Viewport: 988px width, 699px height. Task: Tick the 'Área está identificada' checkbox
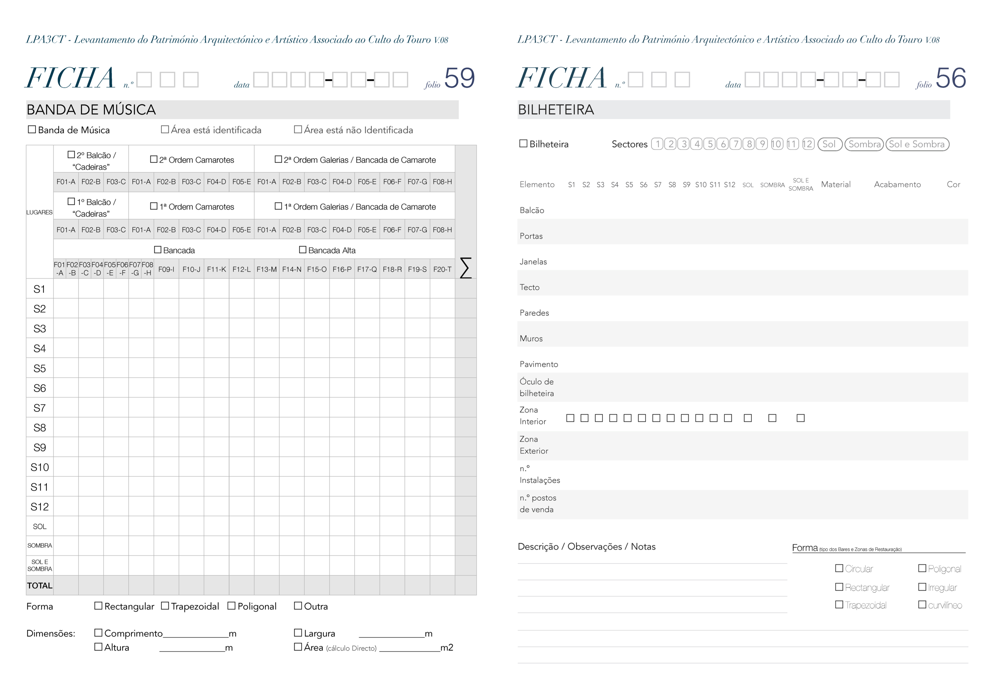click(x=164, y=129)
